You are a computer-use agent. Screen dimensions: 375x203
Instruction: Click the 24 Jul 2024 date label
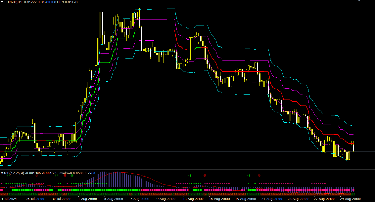(x=9, y=199)
